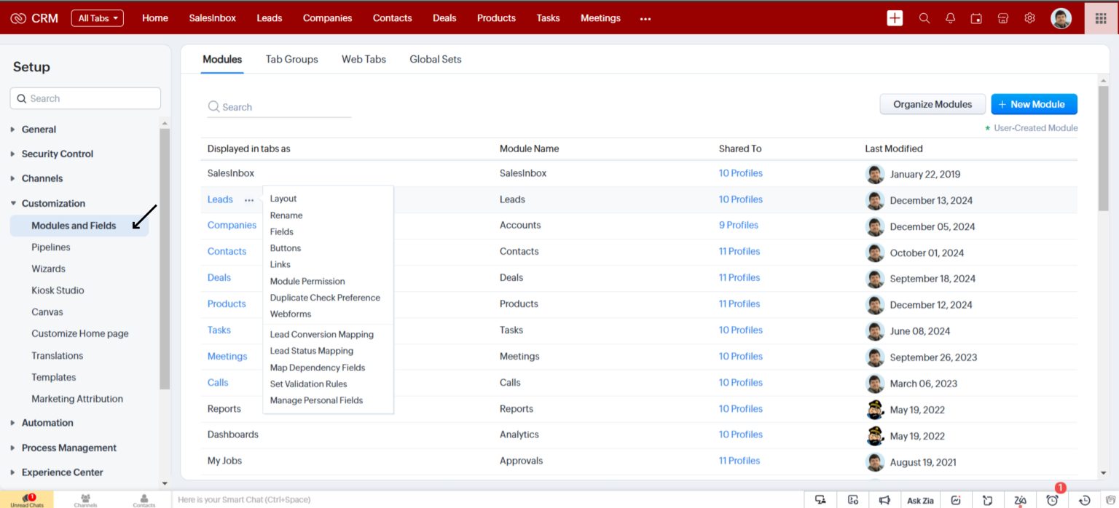Open the notifications bell icon

(x=950, y=18)
